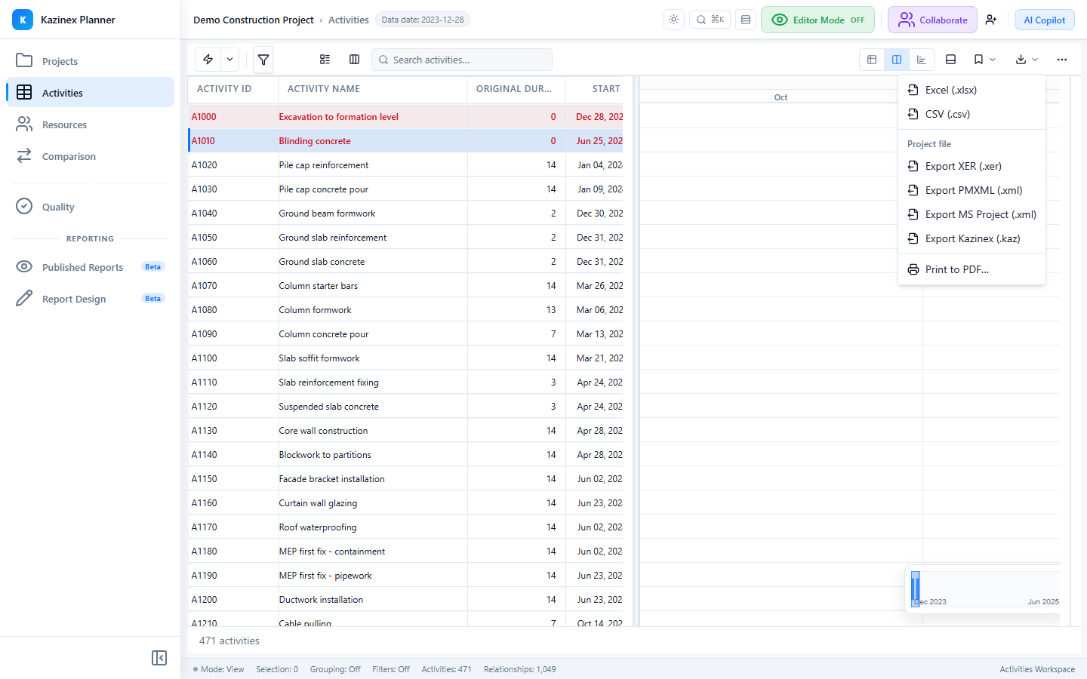Choose Export PMXML (.xml)

click(972, 190)
